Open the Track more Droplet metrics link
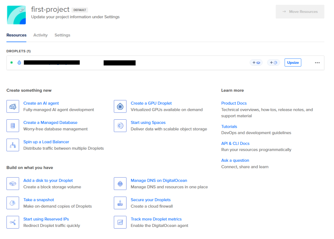This screenshot has width=334, height=239. [x=156, y=219]
